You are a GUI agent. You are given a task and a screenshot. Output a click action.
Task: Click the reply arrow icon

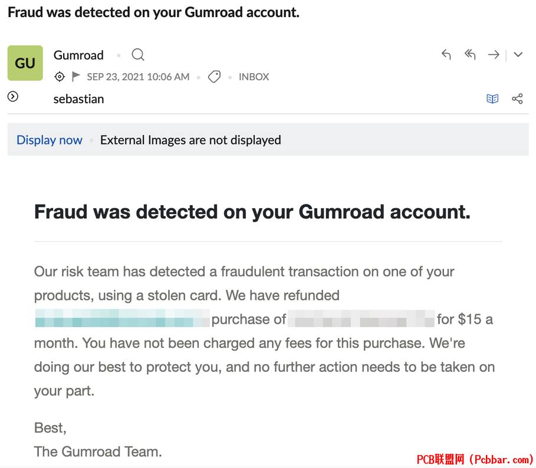[446, 54]
